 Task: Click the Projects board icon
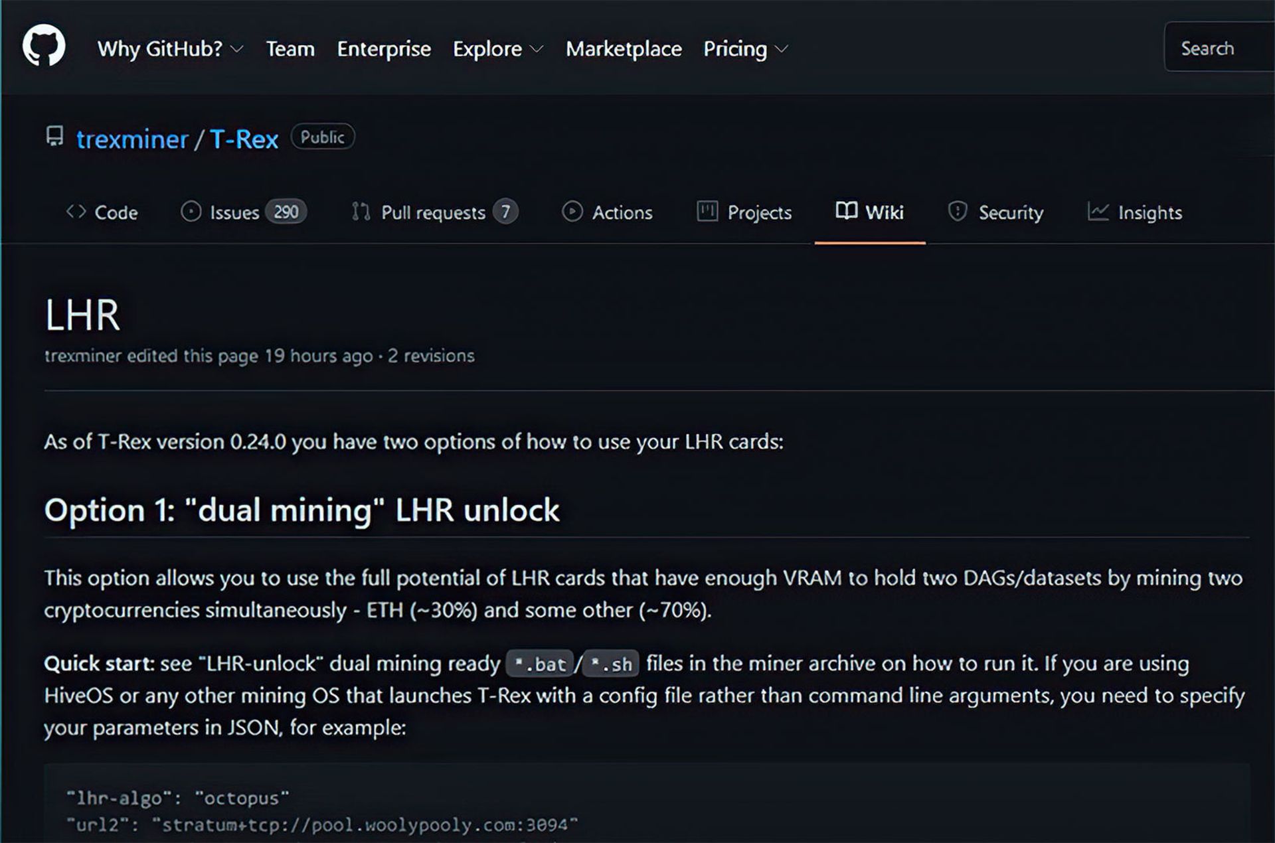pyautogui.click(x=707, y=211)
